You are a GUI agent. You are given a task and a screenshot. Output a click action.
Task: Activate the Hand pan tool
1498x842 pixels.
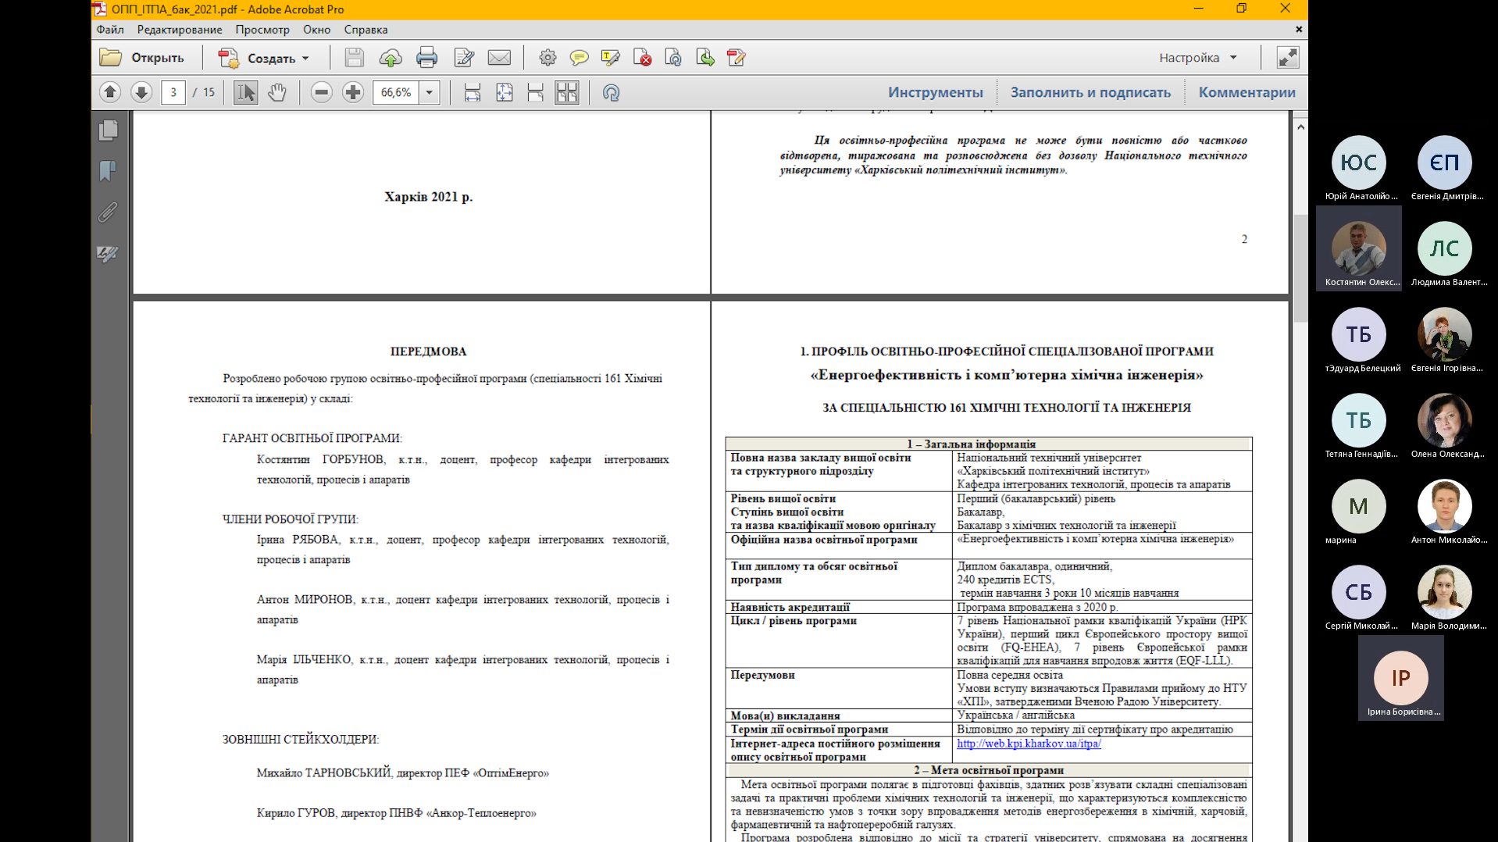coord(277,92)
